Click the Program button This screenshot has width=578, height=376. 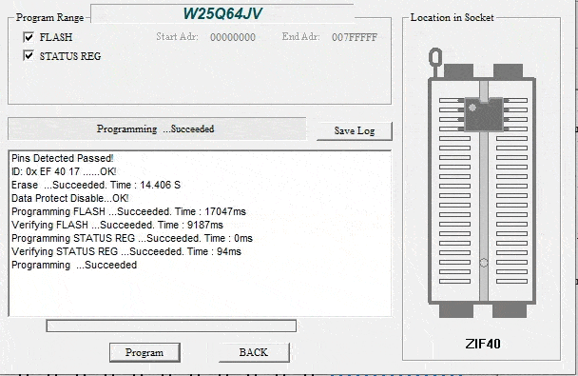144,352
